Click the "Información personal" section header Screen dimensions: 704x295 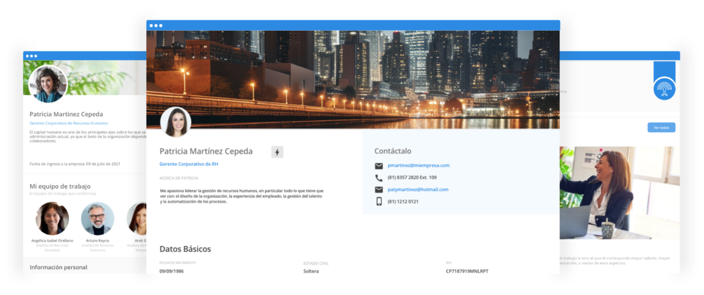pos(58,267)
